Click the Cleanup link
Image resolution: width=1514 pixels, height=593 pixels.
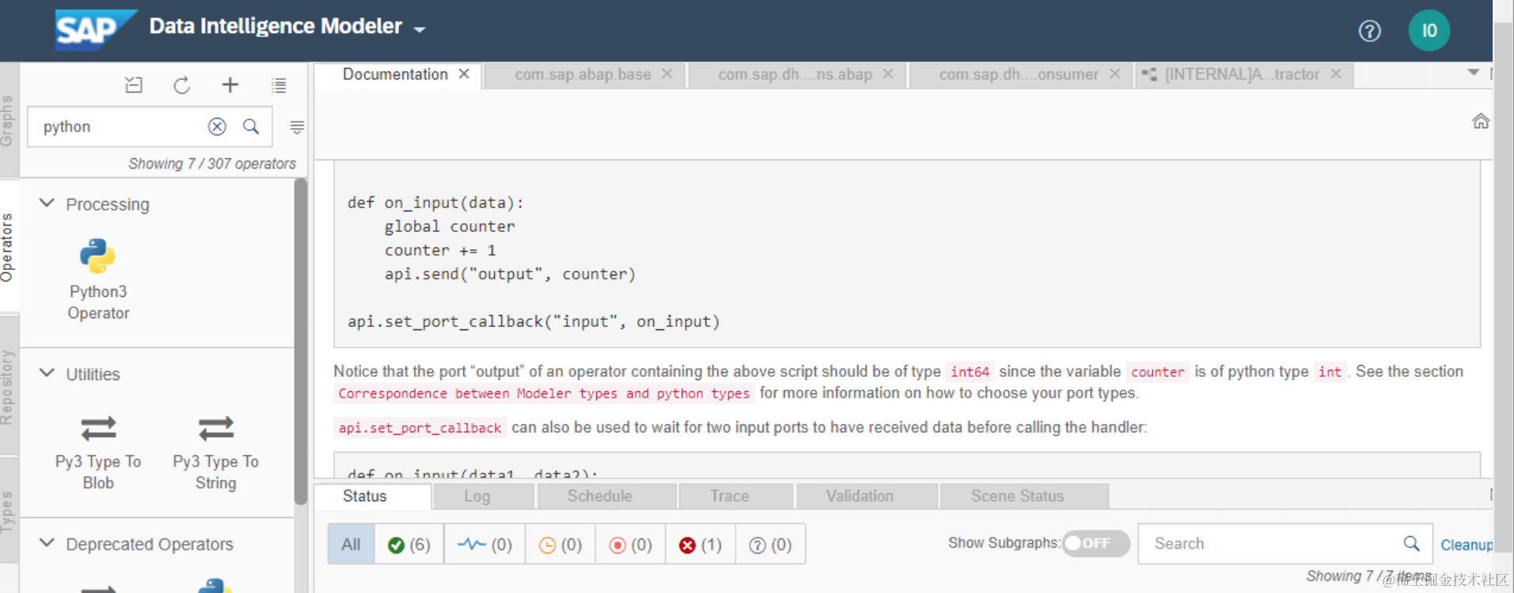click(1466, 545)
